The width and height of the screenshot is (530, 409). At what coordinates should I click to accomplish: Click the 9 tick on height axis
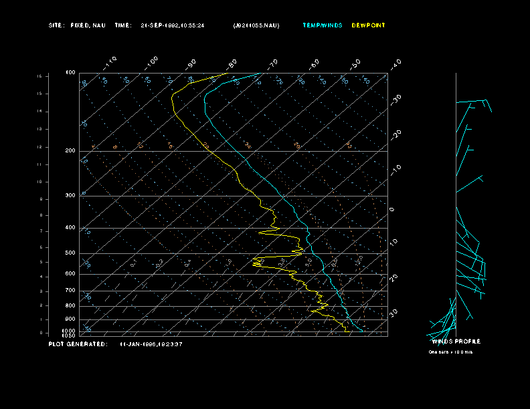[x=41, y=199]
